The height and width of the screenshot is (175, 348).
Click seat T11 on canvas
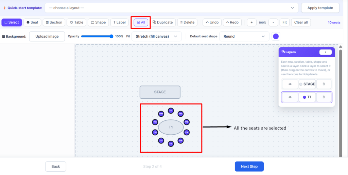pyautogui.click(x=171, y=111)
